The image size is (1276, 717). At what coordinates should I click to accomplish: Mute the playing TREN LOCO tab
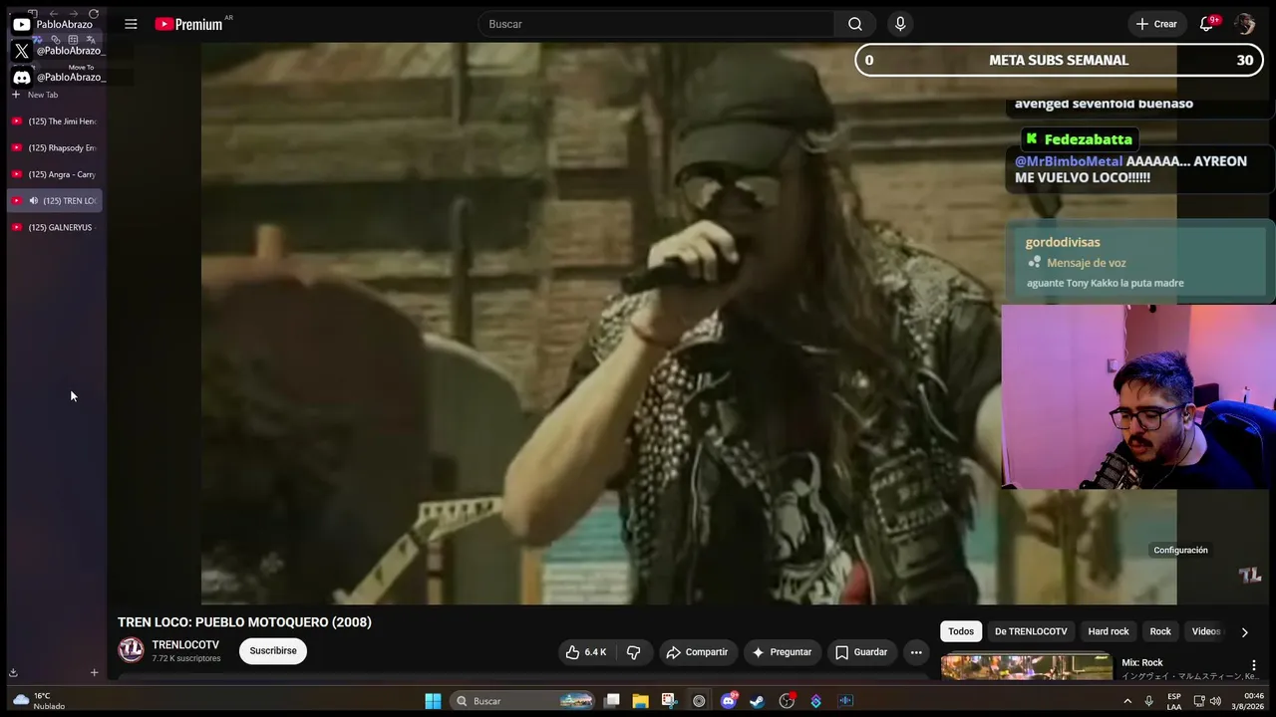click(x=34, y=201)
